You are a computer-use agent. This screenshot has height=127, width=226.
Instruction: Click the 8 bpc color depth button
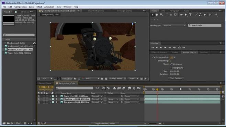point(18,123)
